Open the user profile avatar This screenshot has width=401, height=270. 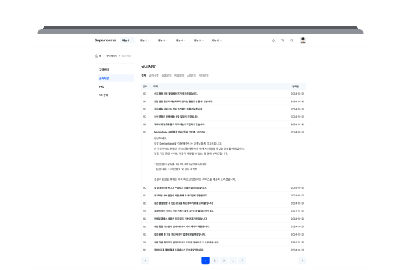(x=303, y=40)
